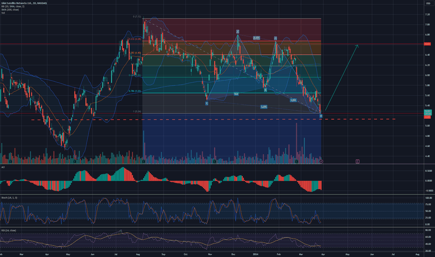The image size is (435, 257).
Task: Click the 6.00 price axis label
Action: coord(428,75)
